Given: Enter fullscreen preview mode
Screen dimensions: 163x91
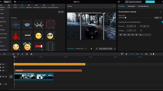Looking at the screenshot, I should point(115,49).
